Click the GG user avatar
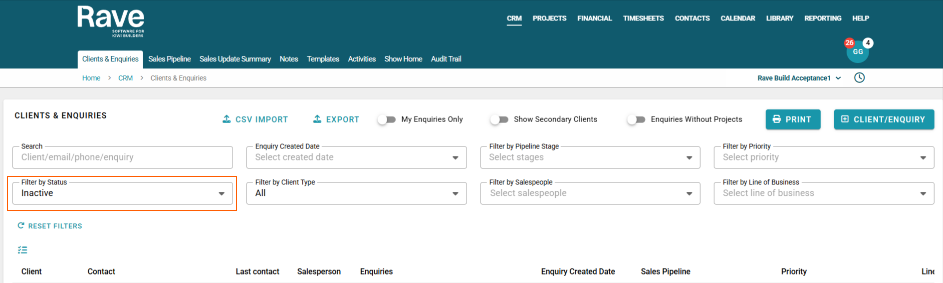The width and height of the screenshot is (943, 283). (858, 52)
